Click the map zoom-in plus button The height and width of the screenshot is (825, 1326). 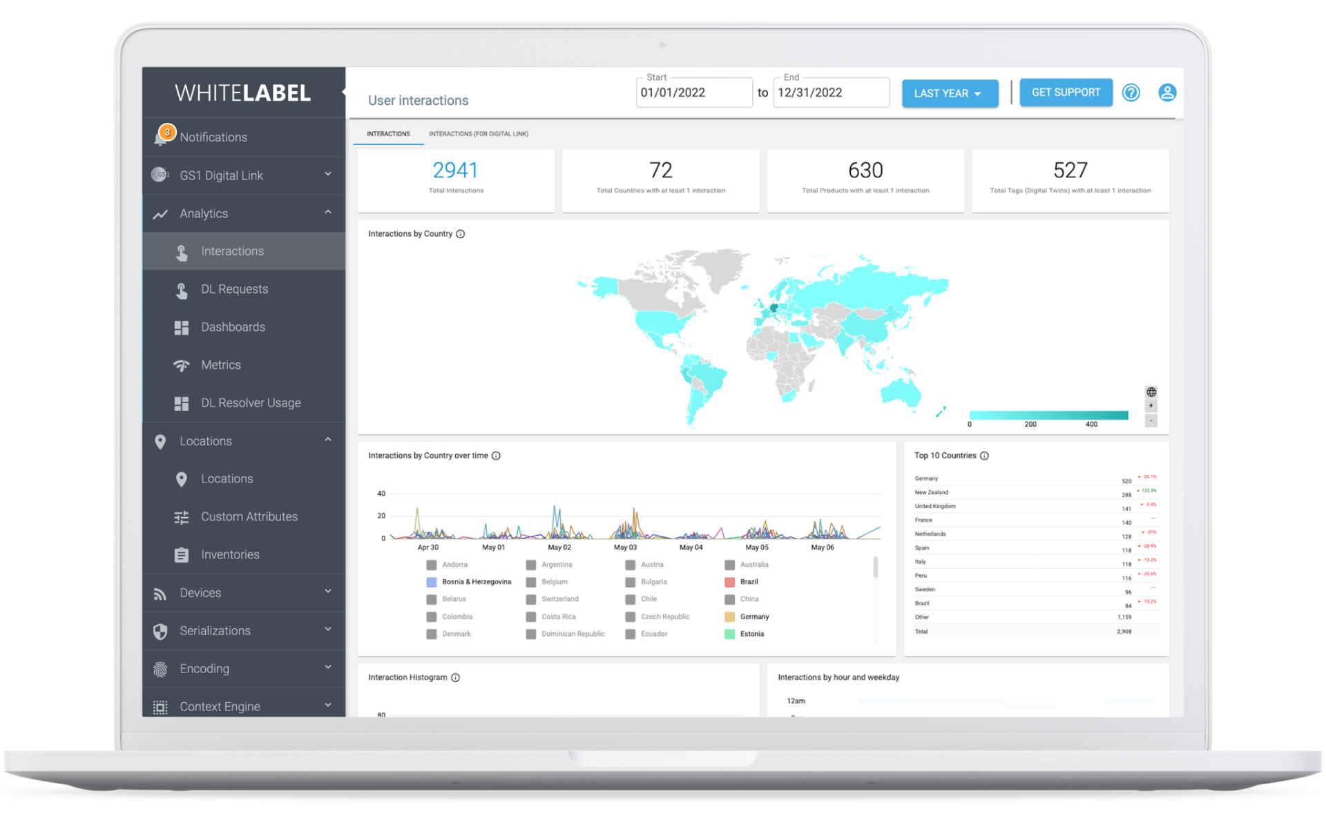pyautogui.click(x=1151, y=406)
